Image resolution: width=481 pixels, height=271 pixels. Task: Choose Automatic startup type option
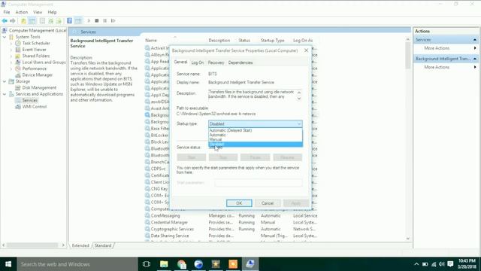coord(256,135)
